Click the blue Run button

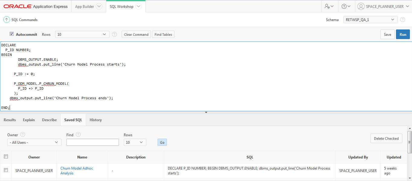[403, 34]
